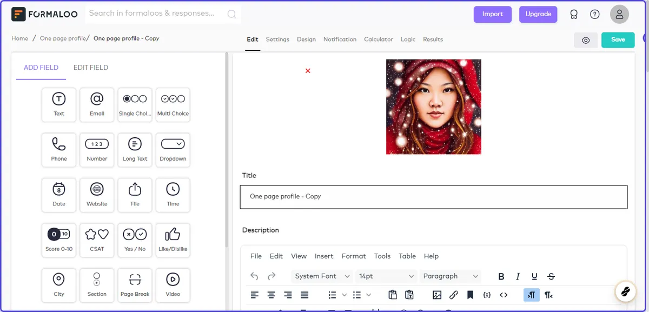Screen dimensions: 649x312
Task: Add a CSAT rating field
Action: coord(97,241)
